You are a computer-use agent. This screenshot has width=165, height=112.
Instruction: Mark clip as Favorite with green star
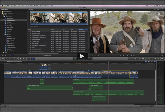click(7, 59)
